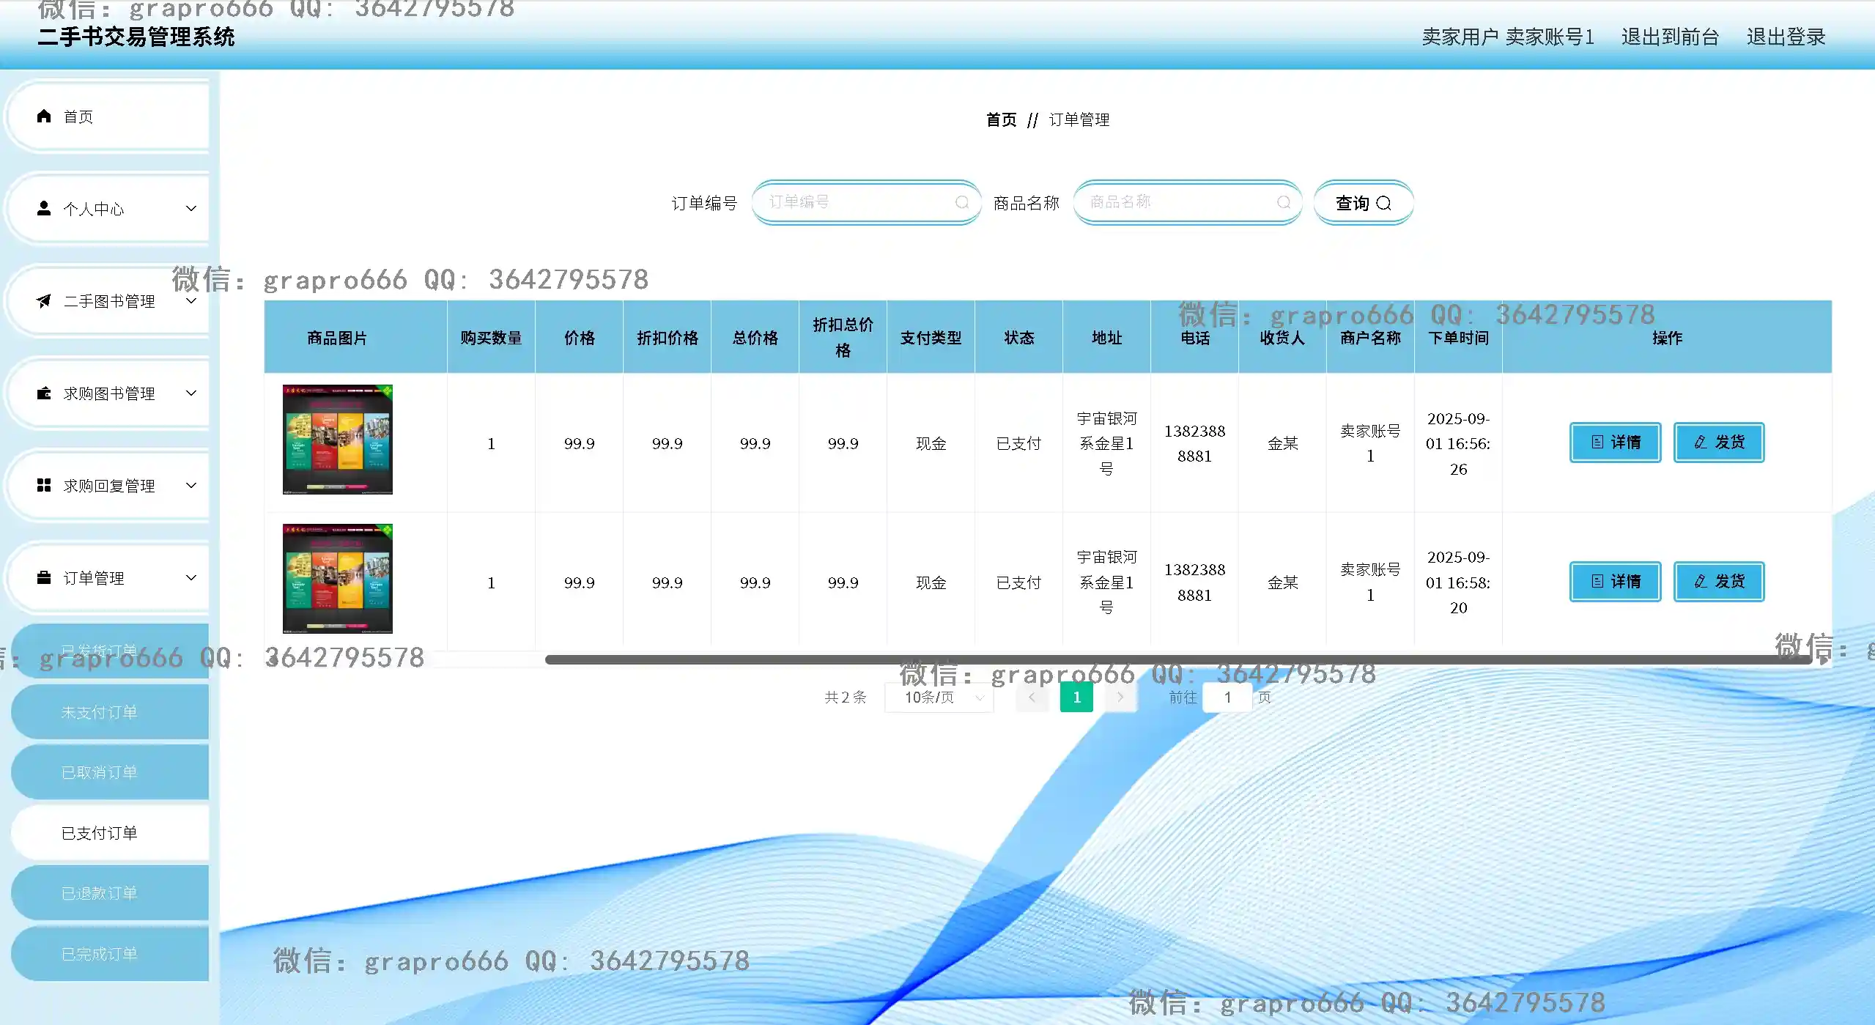Click 发货 button for first order
This screenshot has width=1875, height=1025.
[1718, 443]
